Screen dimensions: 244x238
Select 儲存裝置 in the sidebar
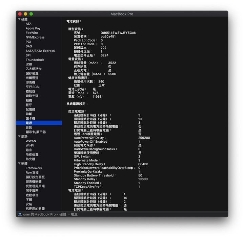32,73
